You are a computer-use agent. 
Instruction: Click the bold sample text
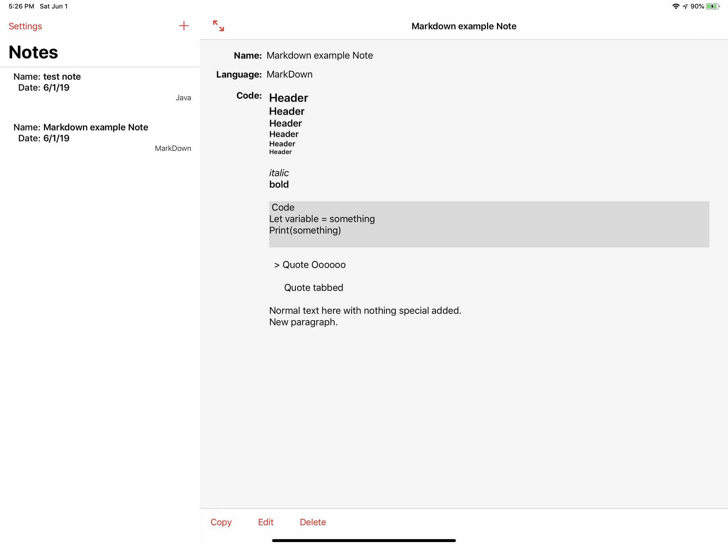tap(279, 184)
